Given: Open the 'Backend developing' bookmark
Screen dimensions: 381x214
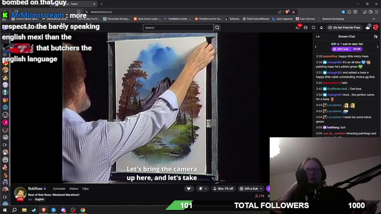Looking at the screenshot, I should tap(331, 19).
